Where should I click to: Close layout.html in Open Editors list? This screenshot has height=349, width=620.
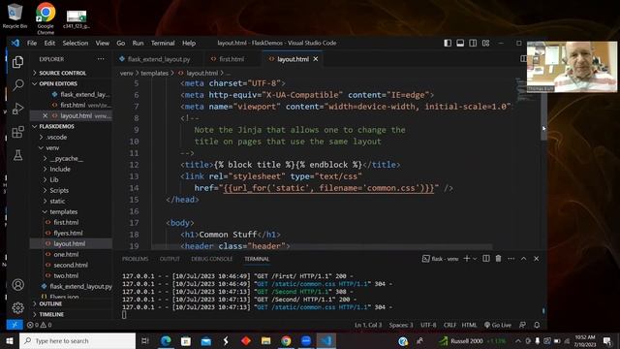45,115
